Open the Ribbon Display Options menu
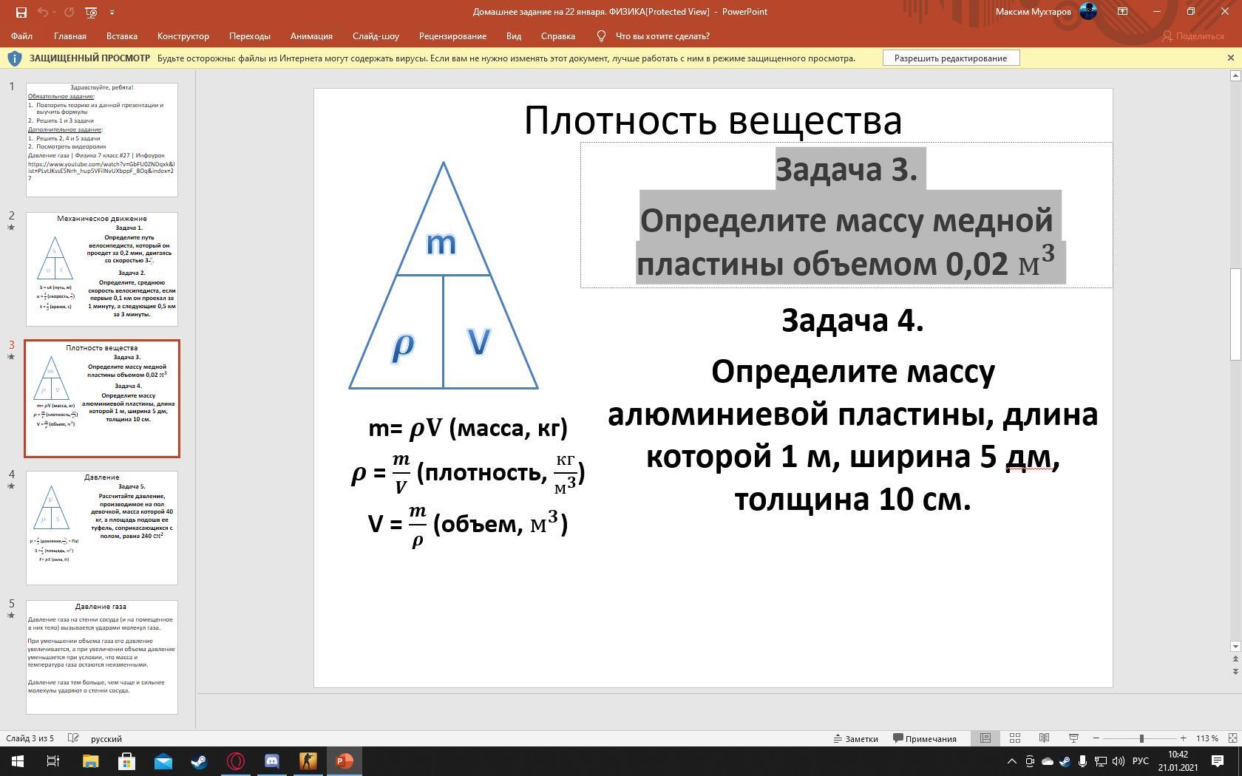Viewport: 1242px width, 776px height. (1122, 12)
